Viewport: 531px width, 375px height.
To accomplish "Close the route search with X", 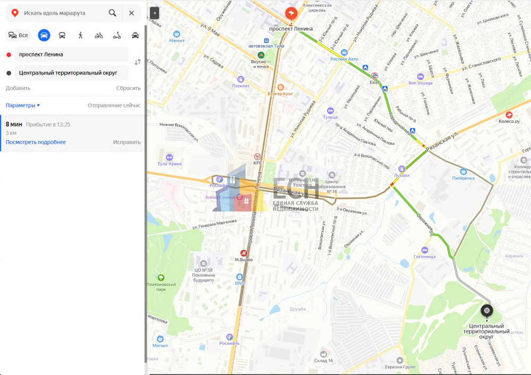I will (132, 13).
